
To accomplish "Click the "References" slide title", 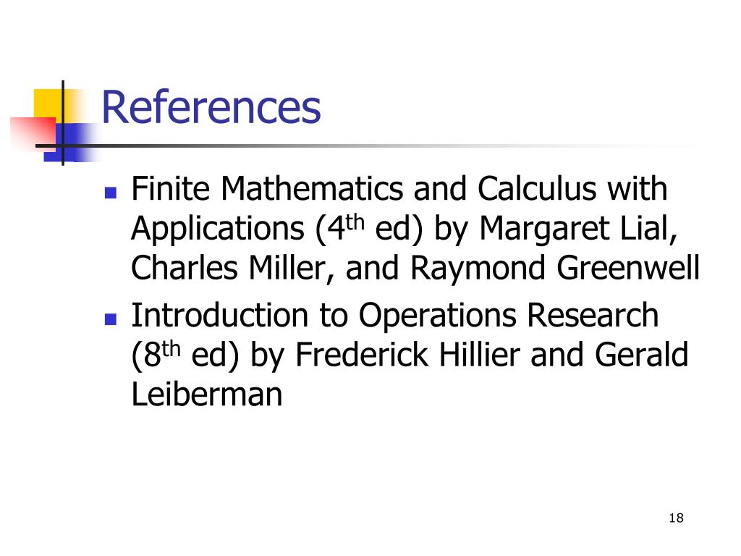I will click(211, 107).
